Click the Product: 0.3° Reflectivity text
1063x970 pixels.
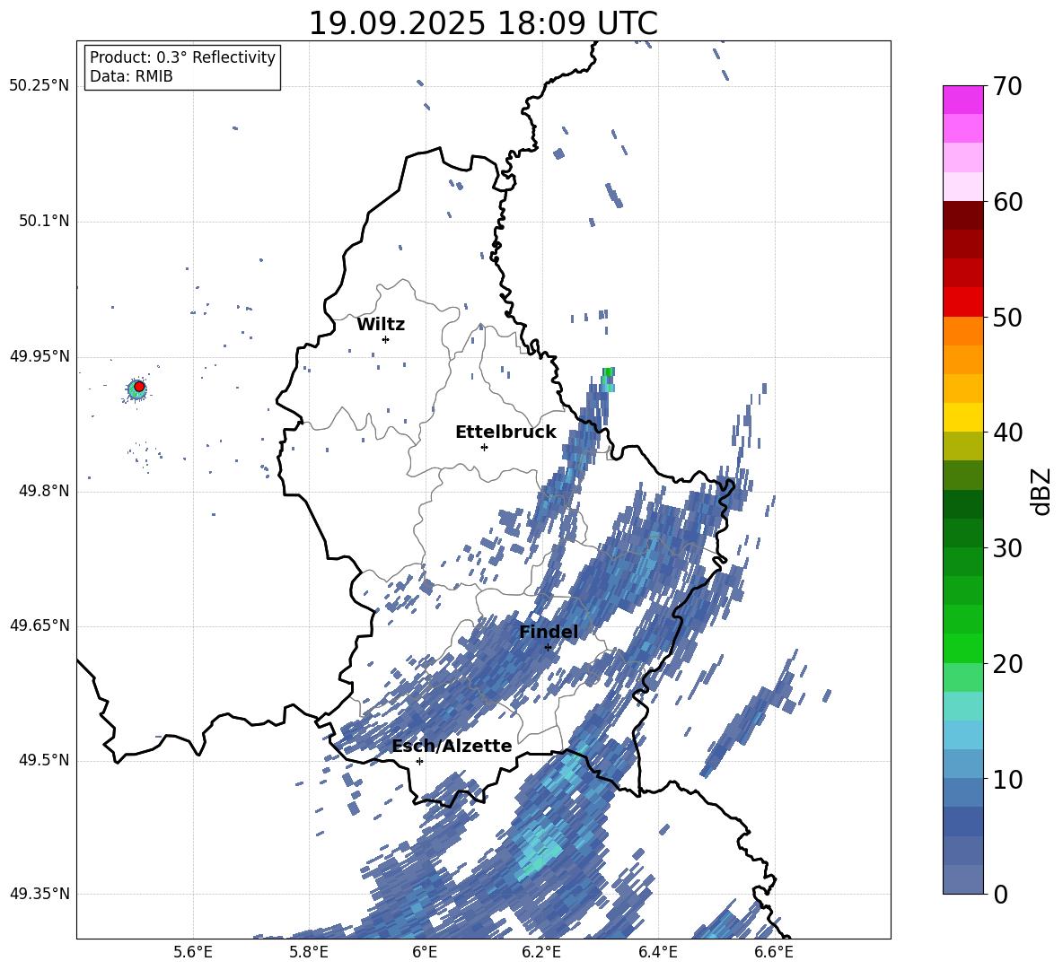[x=182, y=57]
